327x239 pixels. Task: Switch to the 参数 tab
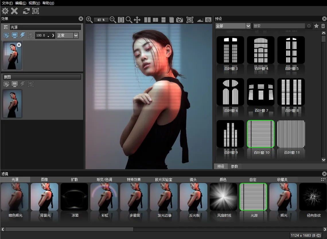(x=234, y=166)
